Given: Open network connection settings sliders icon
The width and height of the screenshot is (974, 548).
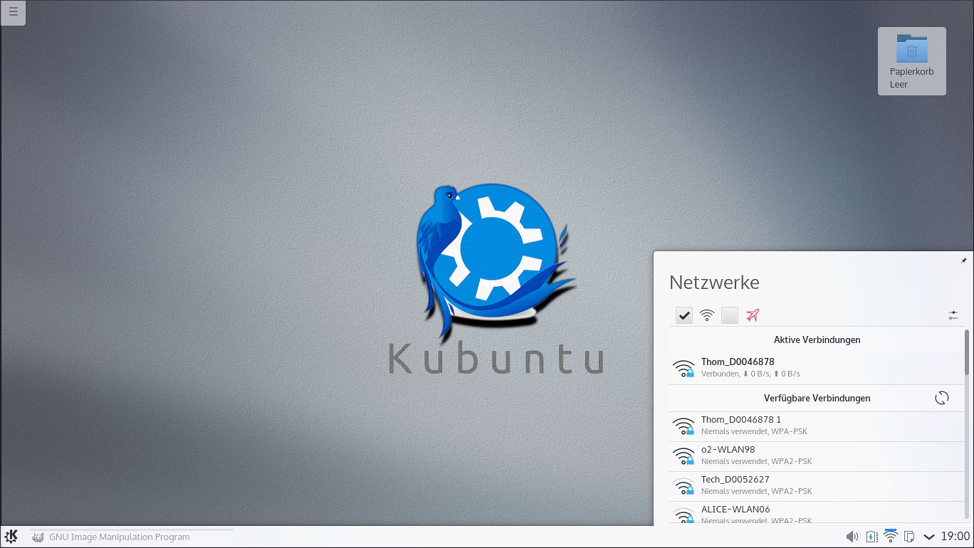Looking at the screenshot, I should [x=953, y=315].
